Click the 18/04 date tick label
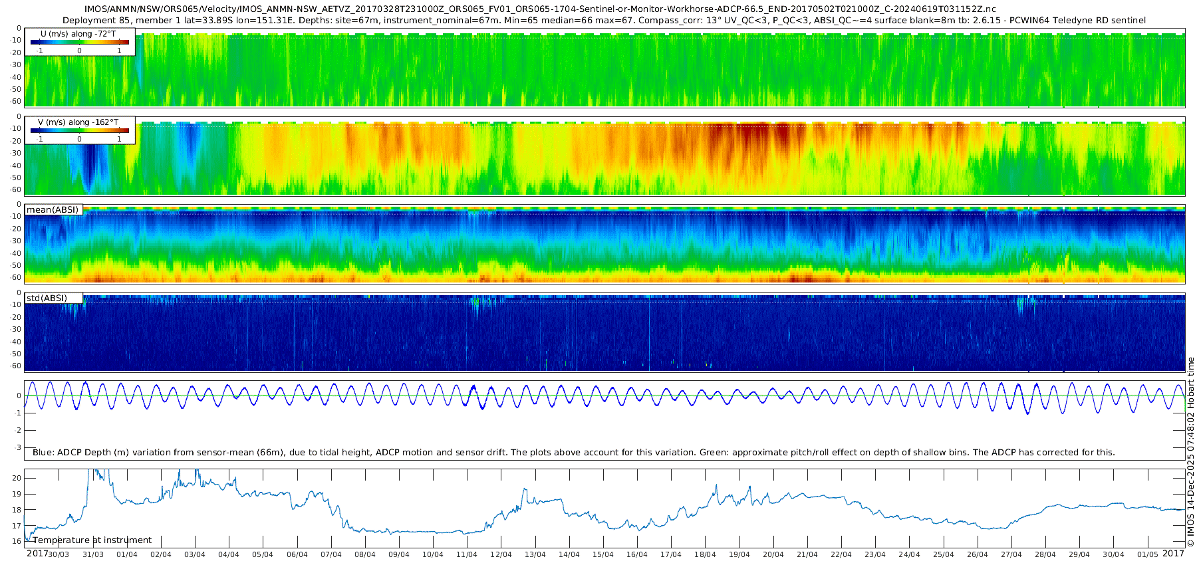 706,555
